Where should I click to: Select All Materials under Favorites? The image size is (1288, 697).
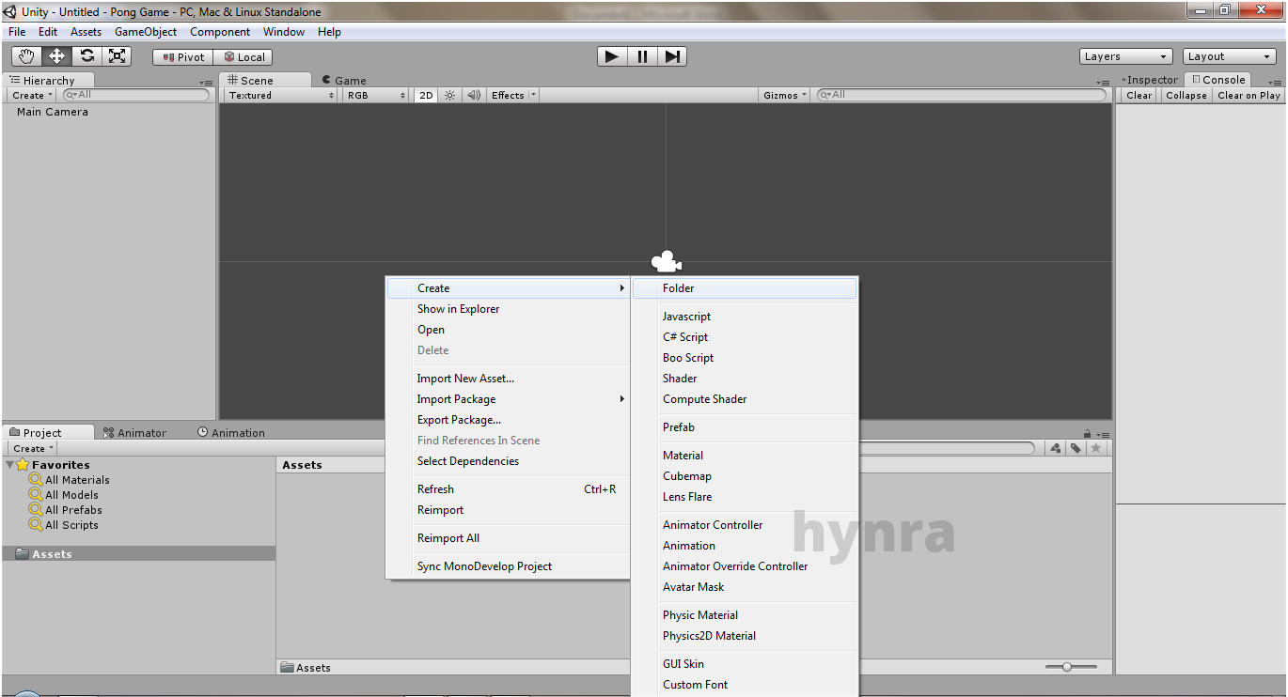(x=77, y=480)
